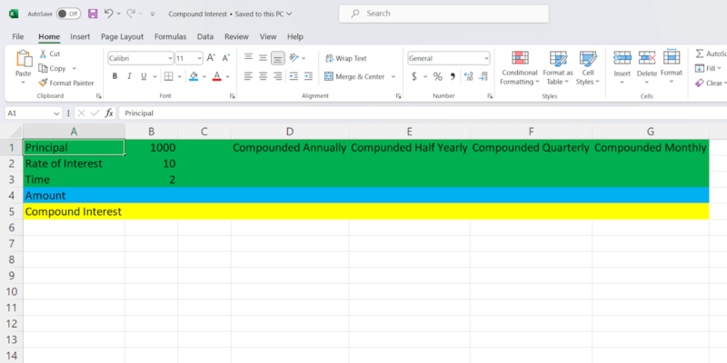This screenshot has height=363, width=727.
Task: Click the Clear button
Action: click(x=709, y=83)
